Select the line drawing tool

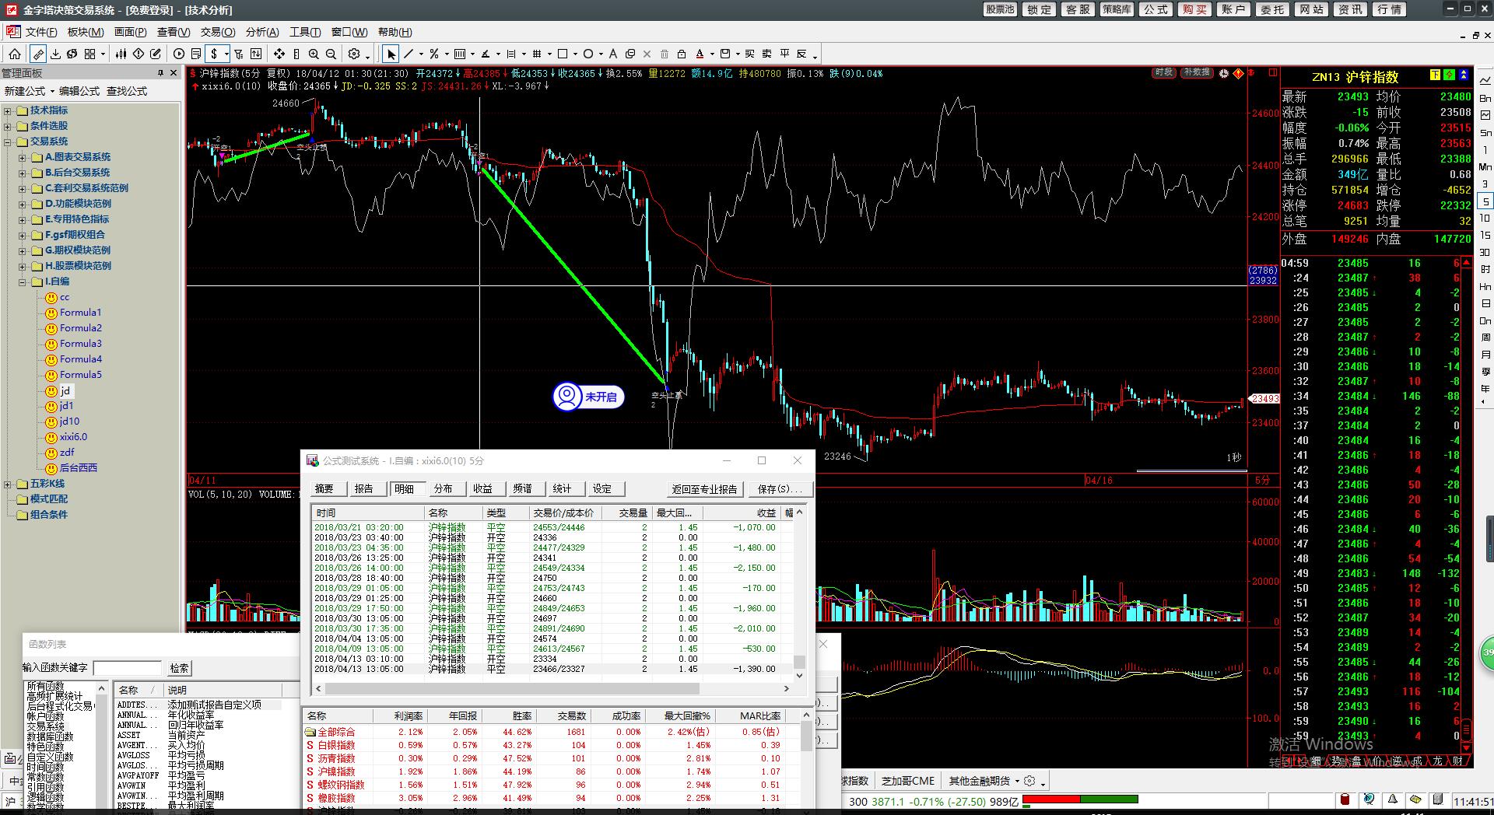[409, 54]
